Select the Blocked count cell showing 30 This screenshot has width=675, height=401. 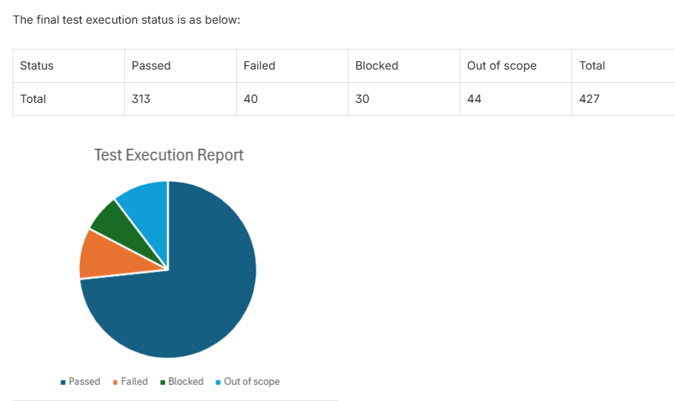(x=362, y=99)
